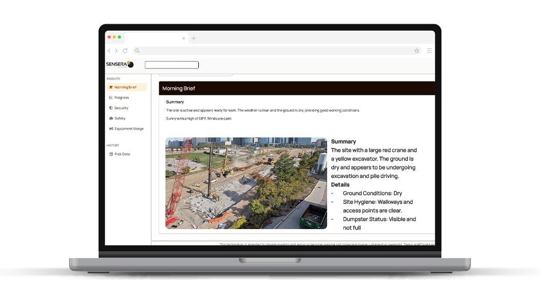Open a new tab with the plus button
Screen dimensions: 540x304
click(194, 38)
